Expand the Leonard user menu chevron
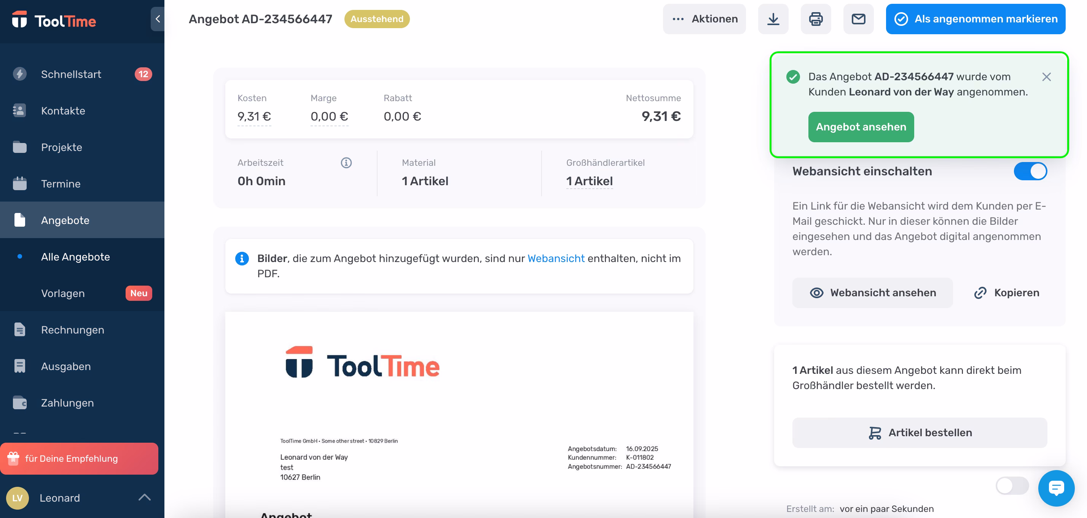 144,497
